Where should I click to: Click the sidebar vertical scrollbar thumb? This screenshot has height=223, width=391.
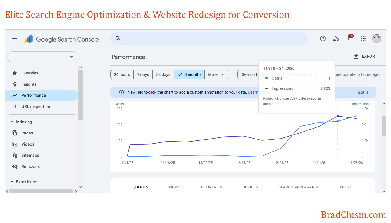(80, 95)
